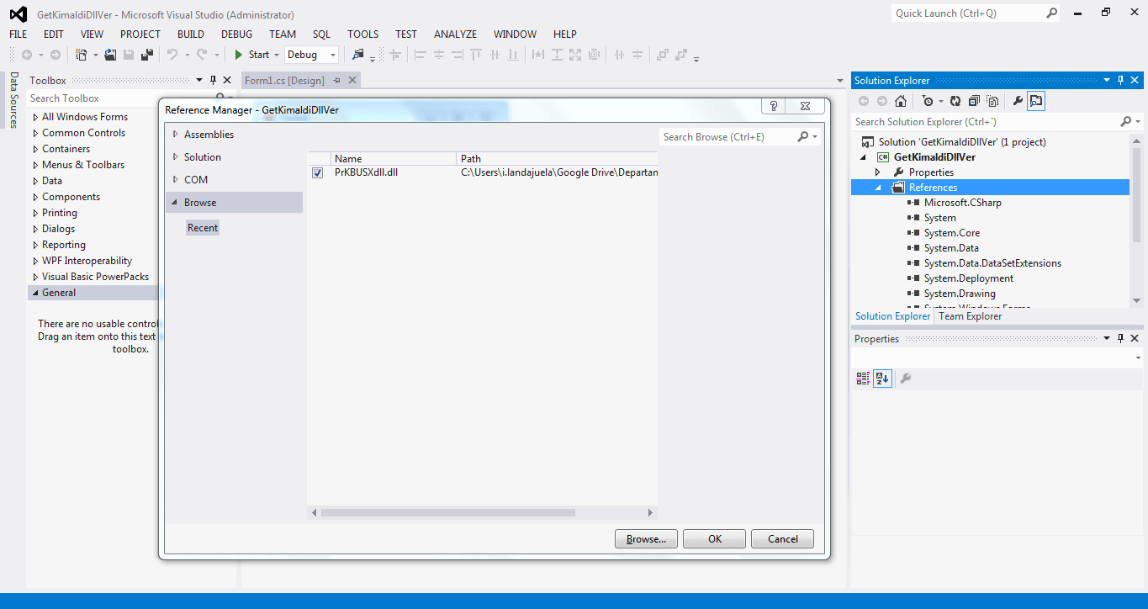This screenshot has height=609, width=1148.
Task: Click the Home icon in Solution Explorer
Action: coord(901,101)
